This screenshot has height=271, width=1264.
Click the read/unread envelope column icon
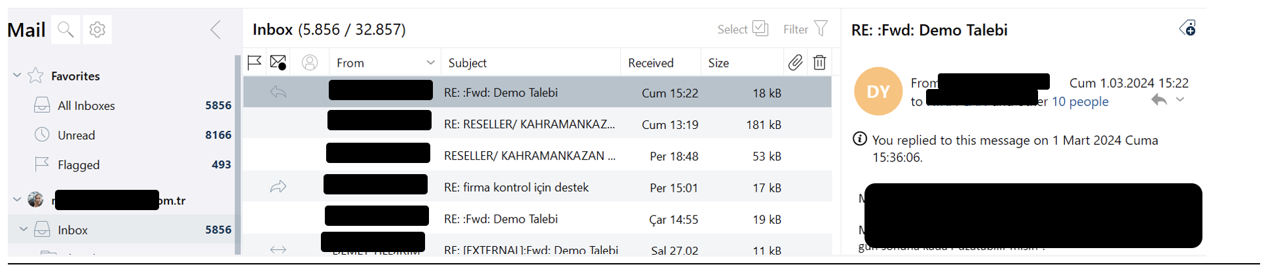tap(278, 63)
